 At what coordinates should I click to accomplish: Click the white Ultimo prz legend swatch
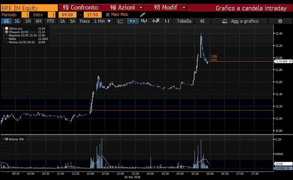6,29
